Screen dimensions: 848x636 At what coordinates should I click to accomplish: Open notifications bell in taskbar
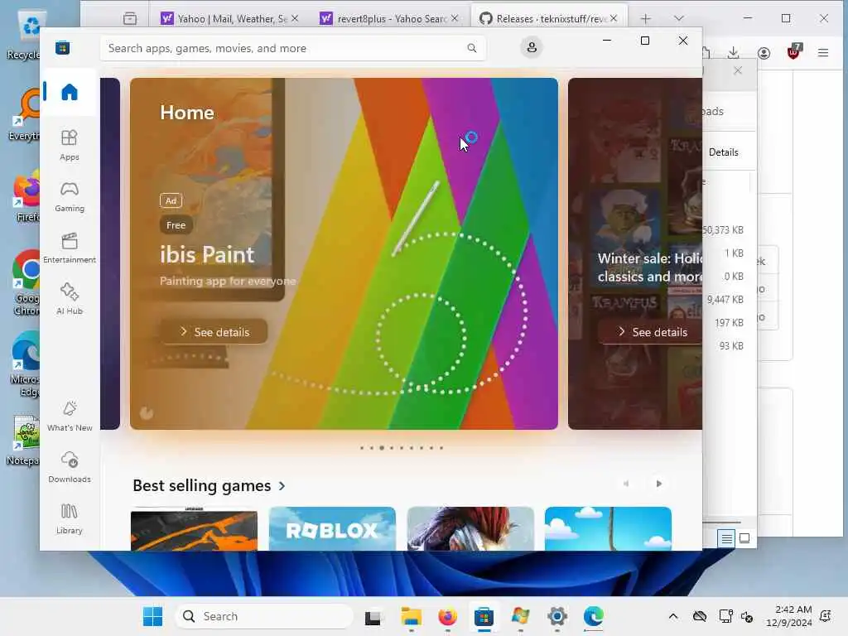pos(826,616)
